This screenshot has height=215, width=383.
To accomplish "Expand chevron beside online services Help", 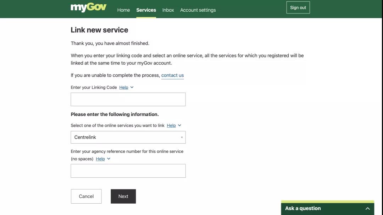I will click(179, 125).
